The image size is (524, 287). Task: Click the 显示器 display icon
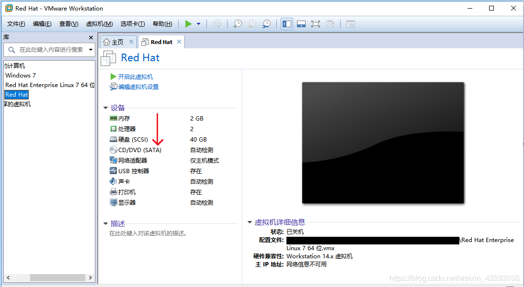click(114, 202)
